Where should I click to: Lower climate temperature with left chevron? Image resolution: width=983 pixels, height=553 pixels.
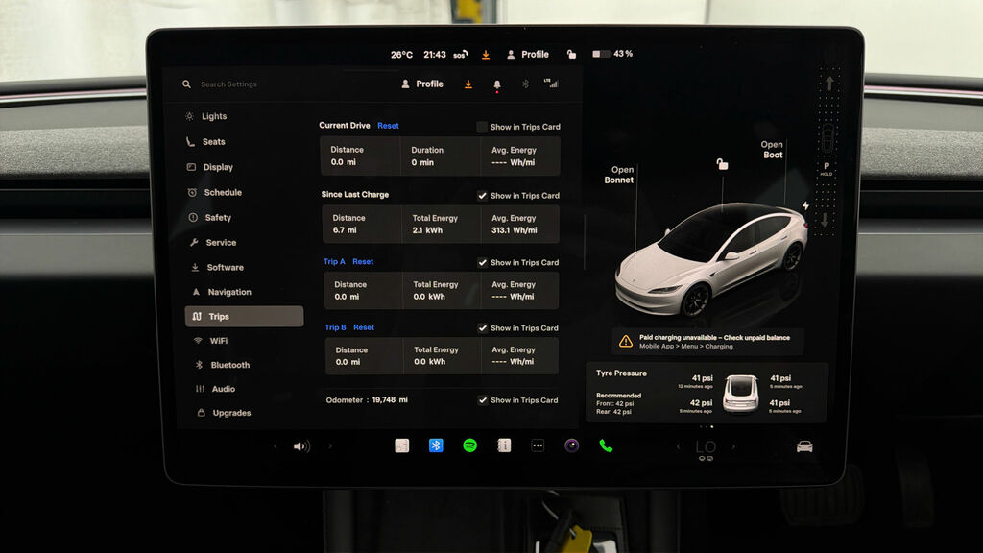coord(678,446)
